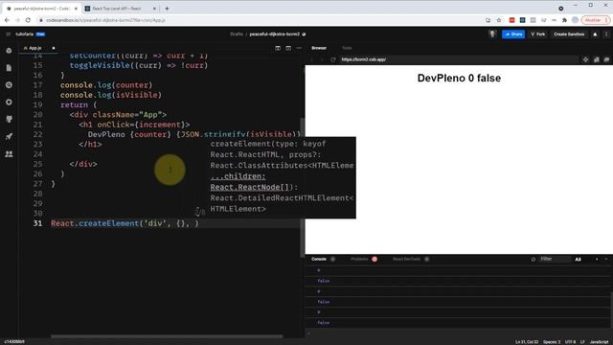Open notifications bell in CodeSandbox header
Screen dimensions: 613x345
pyautogui.click(x=595, y=34)
